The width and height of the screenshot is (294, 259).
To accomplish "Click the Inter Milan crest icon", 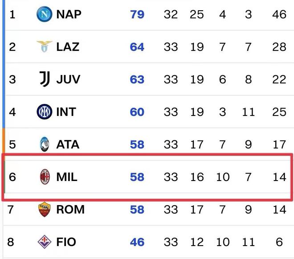I will point(45,111).
